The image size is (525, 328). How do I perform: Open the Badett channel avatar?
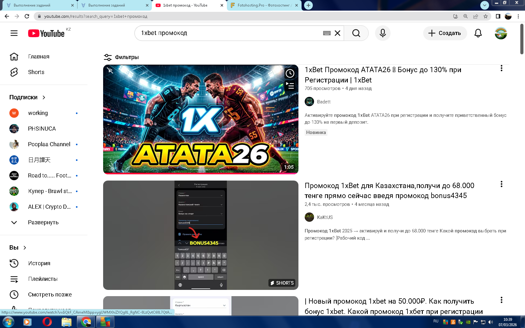(x=309, y=102)
